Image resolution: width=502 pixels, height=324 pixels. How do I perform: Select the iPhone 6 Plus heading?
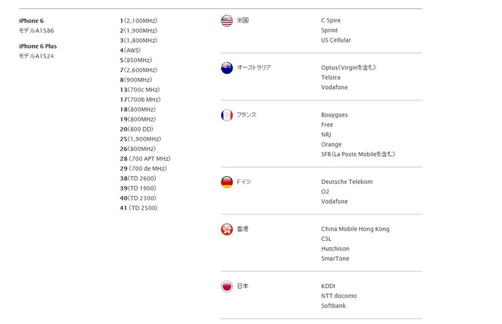click(38, 46)
